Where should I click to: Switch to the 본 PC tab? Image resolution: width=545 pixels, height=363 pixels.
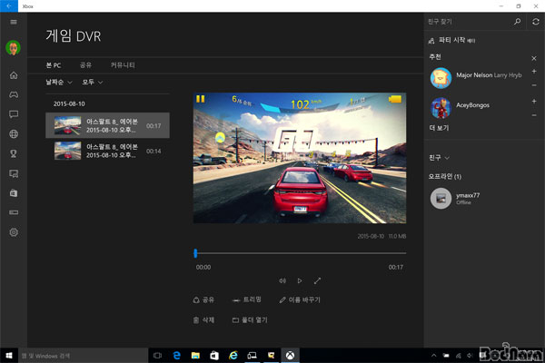pos(54,65)
